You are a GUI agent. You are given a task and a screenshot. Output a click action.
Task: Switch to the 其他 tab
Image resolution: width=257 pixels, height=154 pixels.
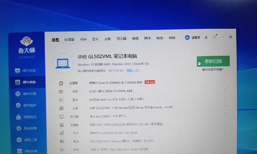[x=172, y=38]
